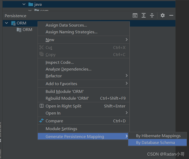
Task: Select Generate Persistence Mapping entry
Action: click(83, 136)
